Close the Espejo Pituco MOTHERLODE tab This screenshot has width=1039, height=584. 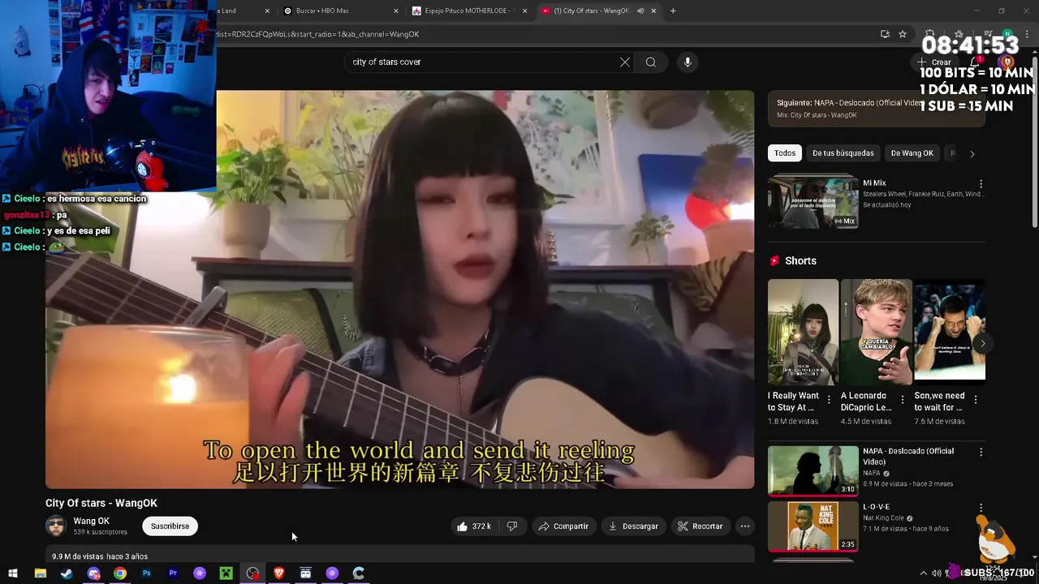(x=524, y=11)
